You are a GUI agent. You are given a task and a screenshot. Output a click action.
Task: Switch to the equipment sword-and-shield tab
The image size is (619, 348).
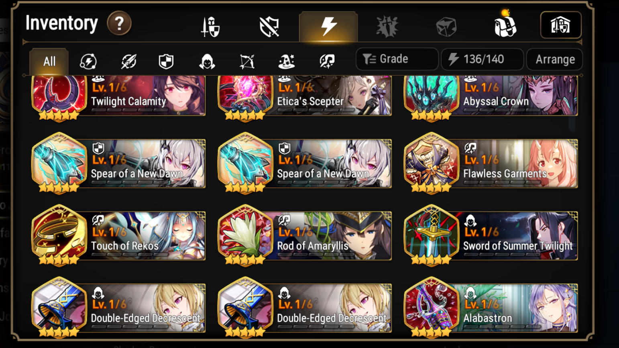210,27
